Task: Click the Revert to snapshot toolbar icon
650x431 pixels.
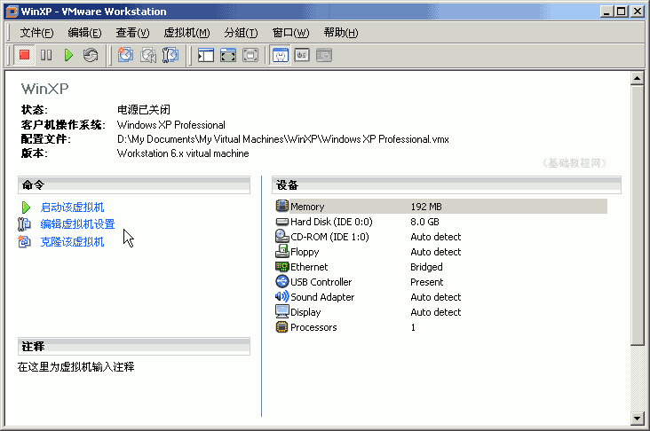Action: click(x=147, y=55)
